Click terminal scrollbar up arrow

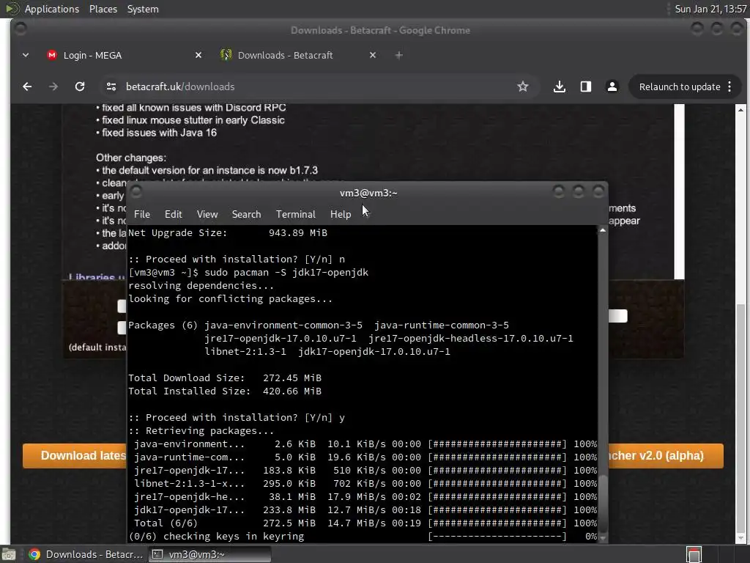[603, 231]
